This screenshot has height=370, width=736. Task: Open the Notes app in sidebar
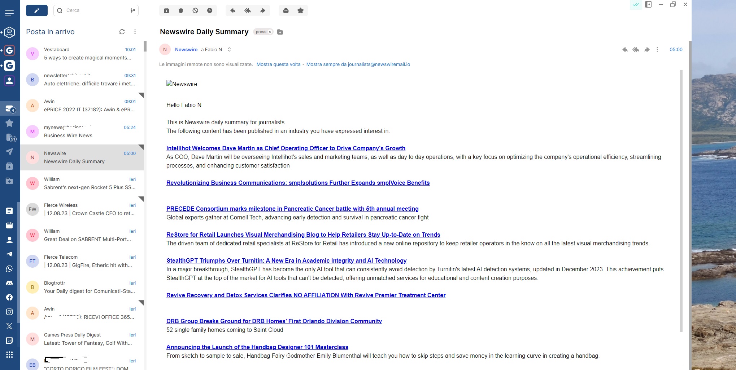[x=9, y=211]
